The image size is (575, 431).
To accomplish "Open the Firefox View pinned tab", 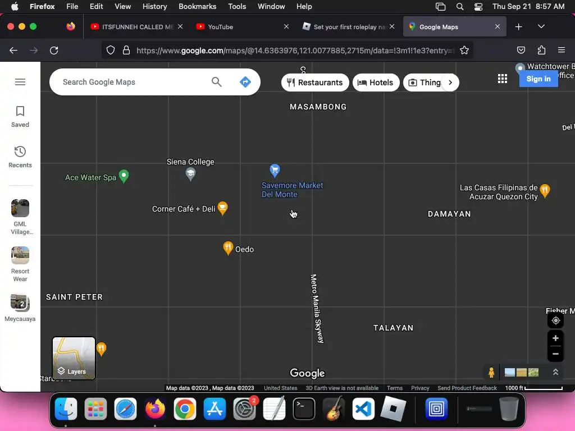I will pyautogui.click(x=71, y=26).
